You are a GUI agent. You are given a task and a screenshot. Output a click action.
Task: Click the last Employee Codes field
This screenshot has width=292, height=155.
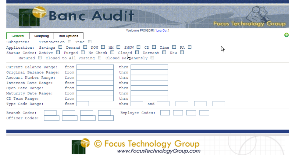point(204,113)
